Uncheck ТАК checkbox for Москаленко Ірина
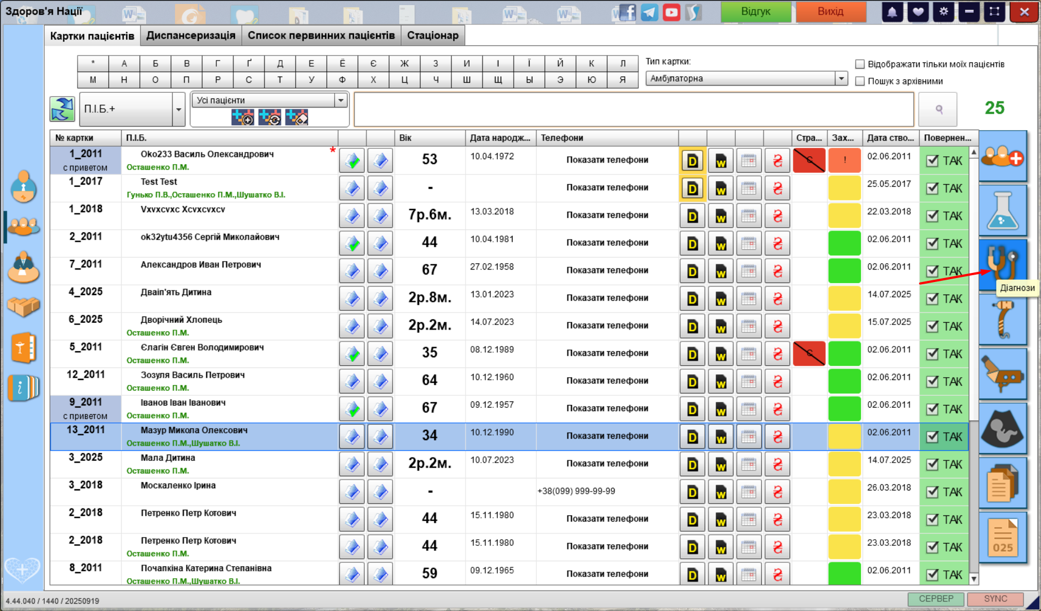Viewport: 1041px width, 611px height. point(932,492)
